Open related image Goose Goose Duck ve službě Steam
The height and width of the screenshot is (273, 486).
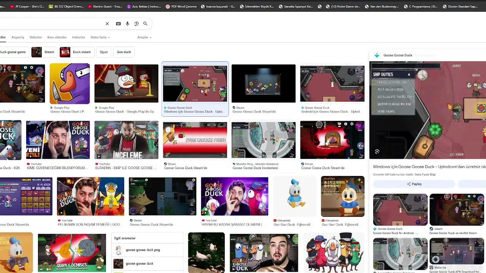[457, 210]
